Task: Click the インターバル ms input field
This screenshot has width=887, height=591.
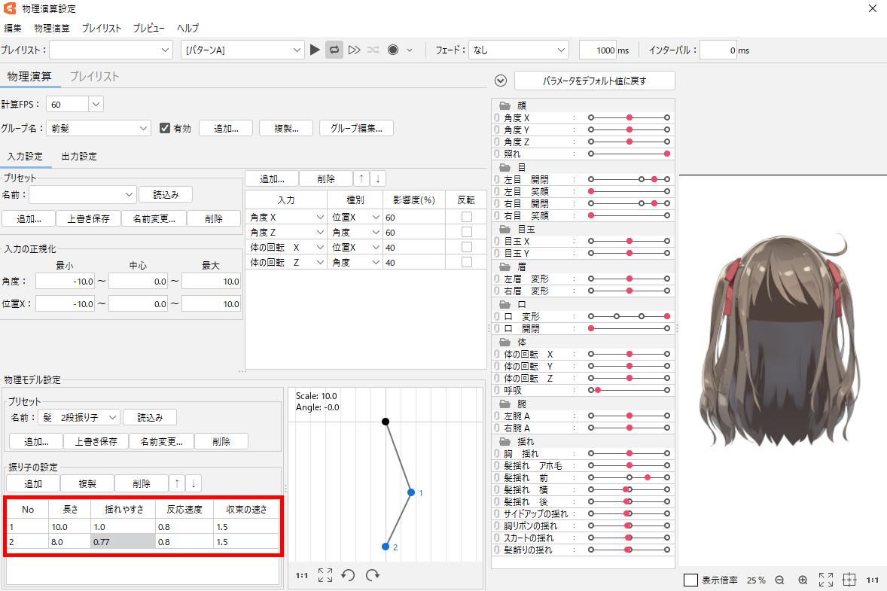Action: (718, 50)
